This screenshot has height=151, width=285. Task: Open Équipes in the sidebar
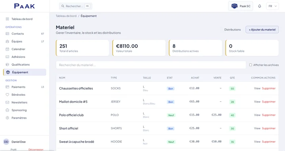[x=25, y=41]
